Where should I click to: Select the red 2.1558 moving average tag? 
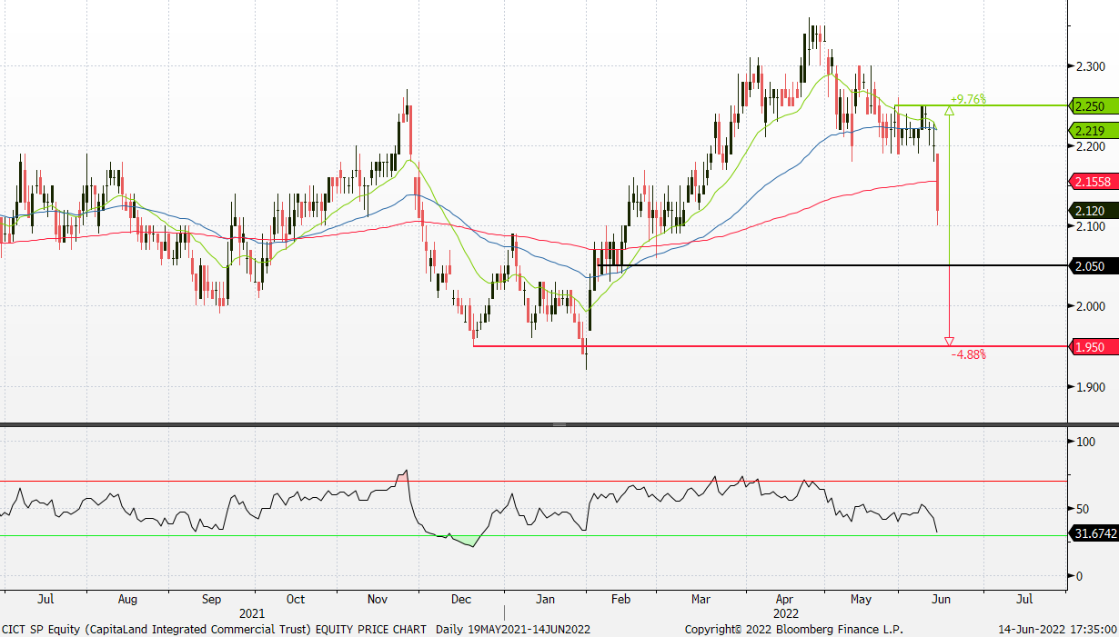(1093, 182)
